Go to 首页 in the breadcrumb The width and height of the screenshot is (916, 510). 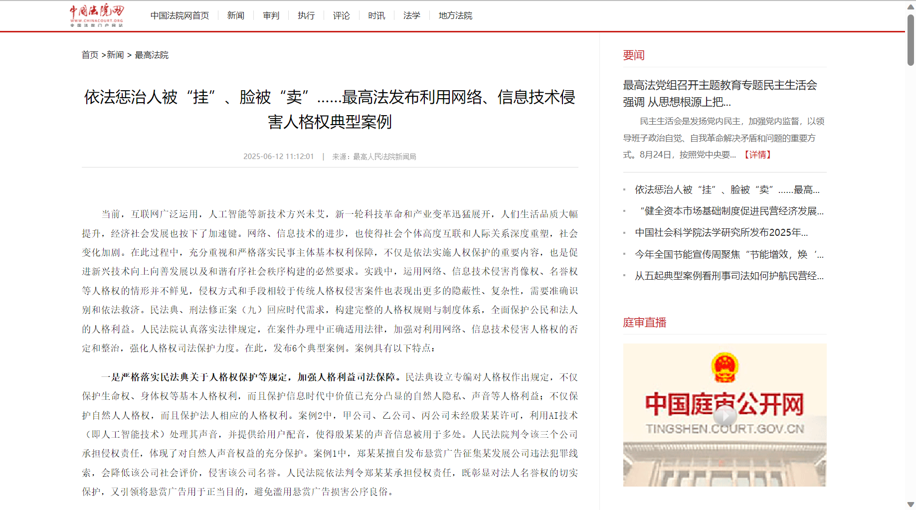[90, 55]
